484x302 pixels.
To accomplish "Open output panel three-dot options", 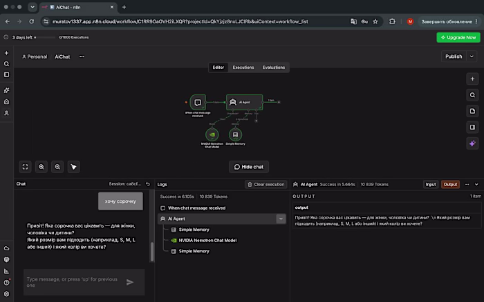I will pos(467,184).
